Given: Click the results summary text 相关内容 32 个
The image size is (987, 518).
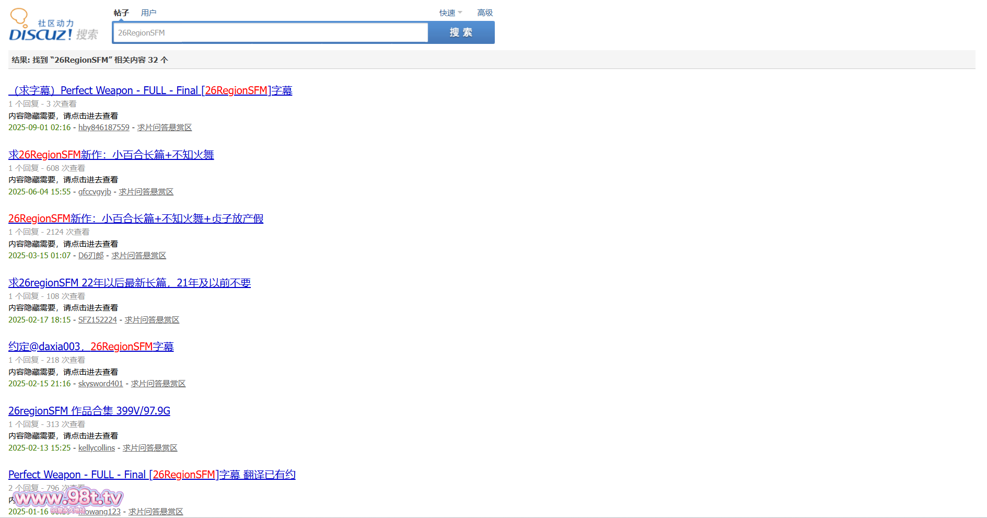Looking at the screenshot, I should [141, 60].
